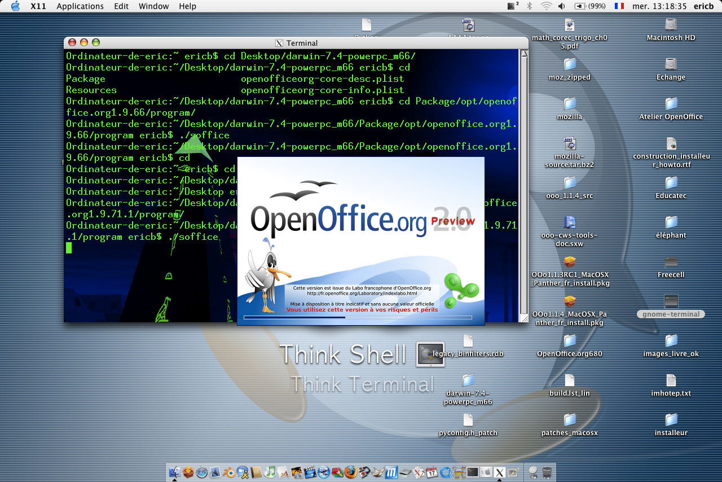Click the Finder icon in the dock
Image resolution: width=722 pixels, height=482 pixels.
click(x=175, y=472)
